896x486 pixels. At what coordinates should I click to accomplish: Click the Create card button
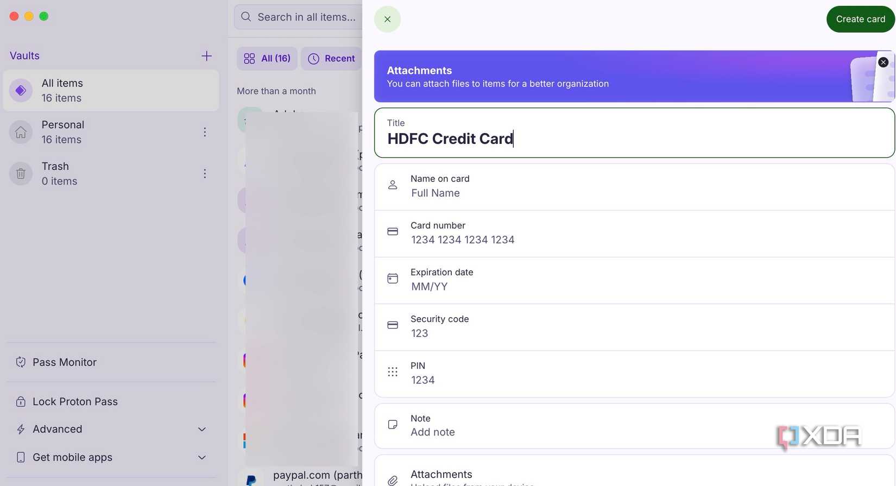click(x=861, y=19)
